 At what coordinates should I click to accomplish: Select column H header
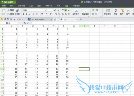(x=84, y=26)
